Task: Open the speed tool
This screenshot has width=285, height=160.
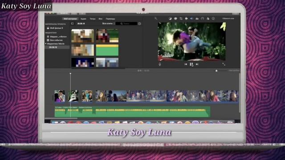Action: tap(203, 19)
